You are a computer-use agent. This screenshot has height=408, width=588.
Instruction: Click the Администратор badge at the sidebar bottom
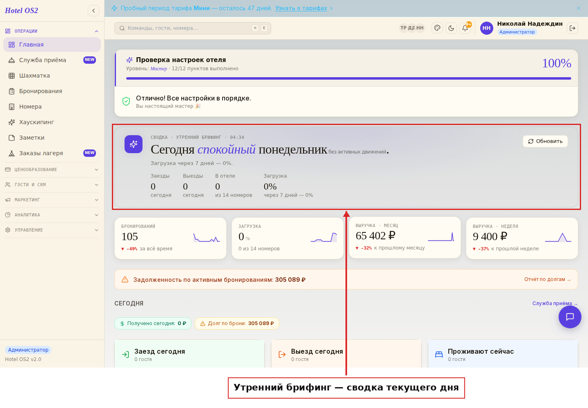28,350
